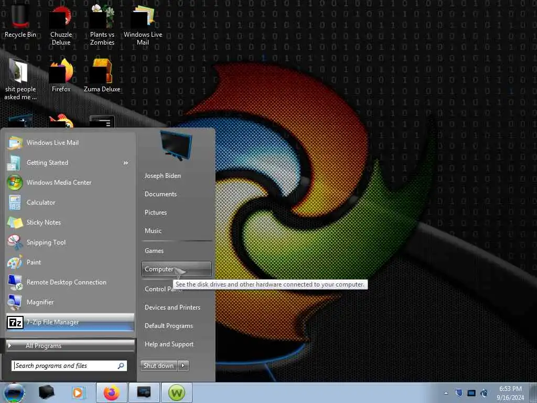Open Games from the Start menu
The height and width of the screenshot is (403, 537).
tap(154, 251)
